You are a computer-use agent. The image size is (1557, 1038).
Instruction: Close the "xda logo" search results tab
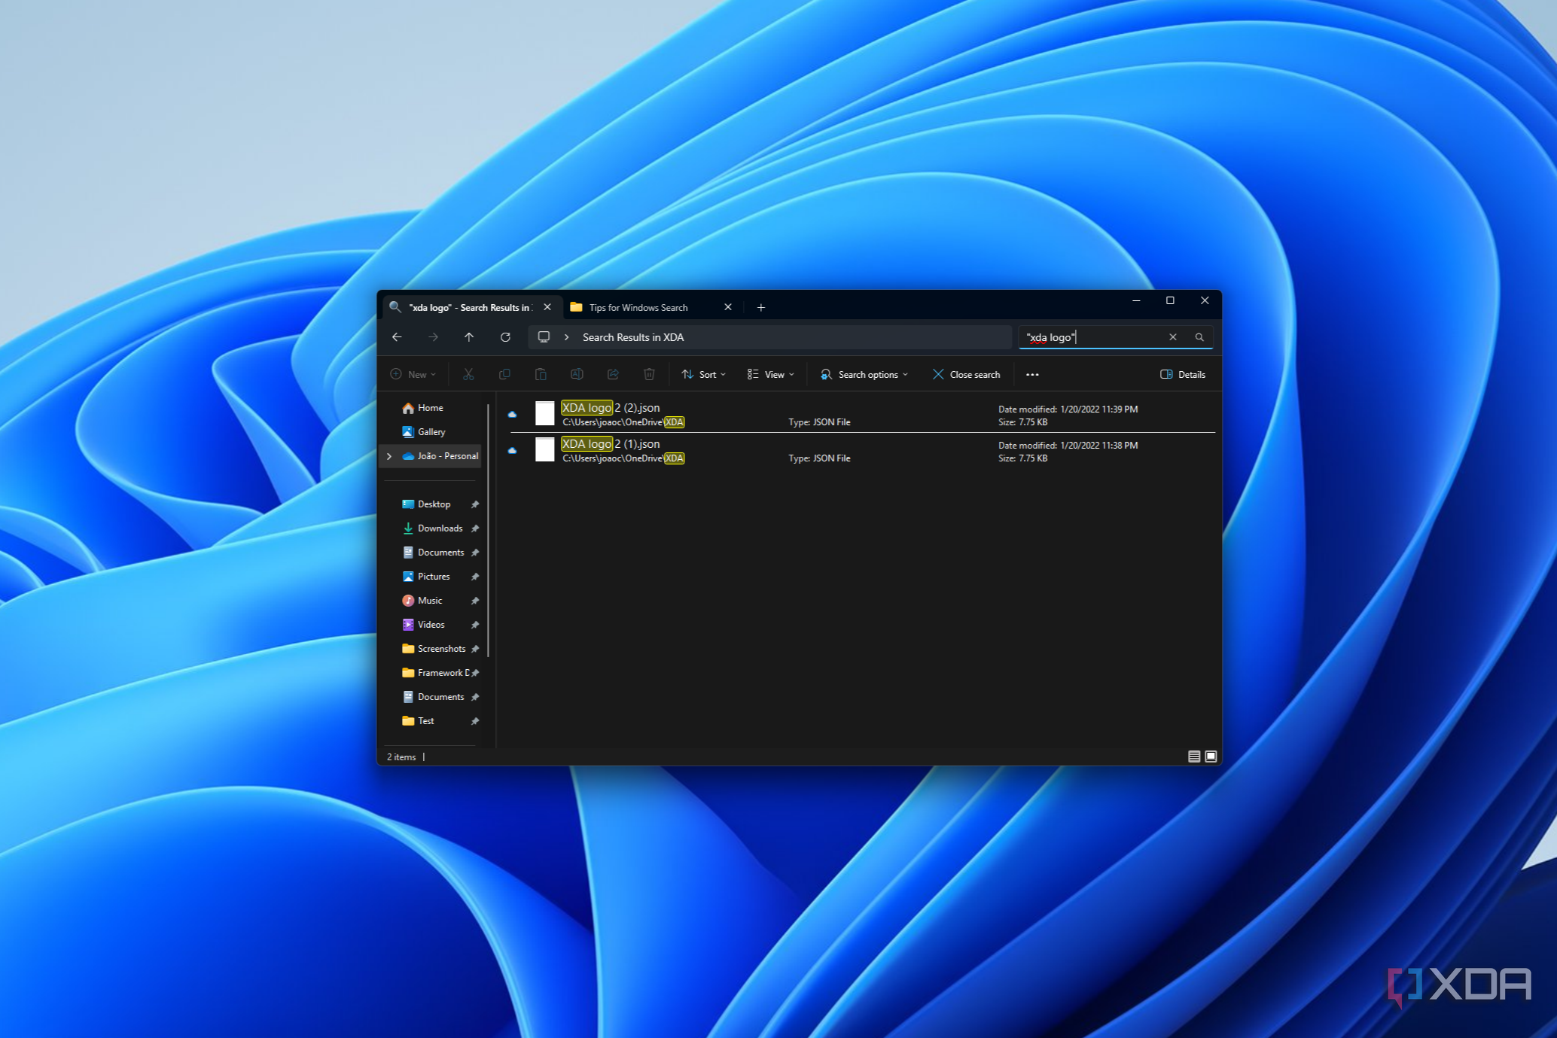click(547, 307)
